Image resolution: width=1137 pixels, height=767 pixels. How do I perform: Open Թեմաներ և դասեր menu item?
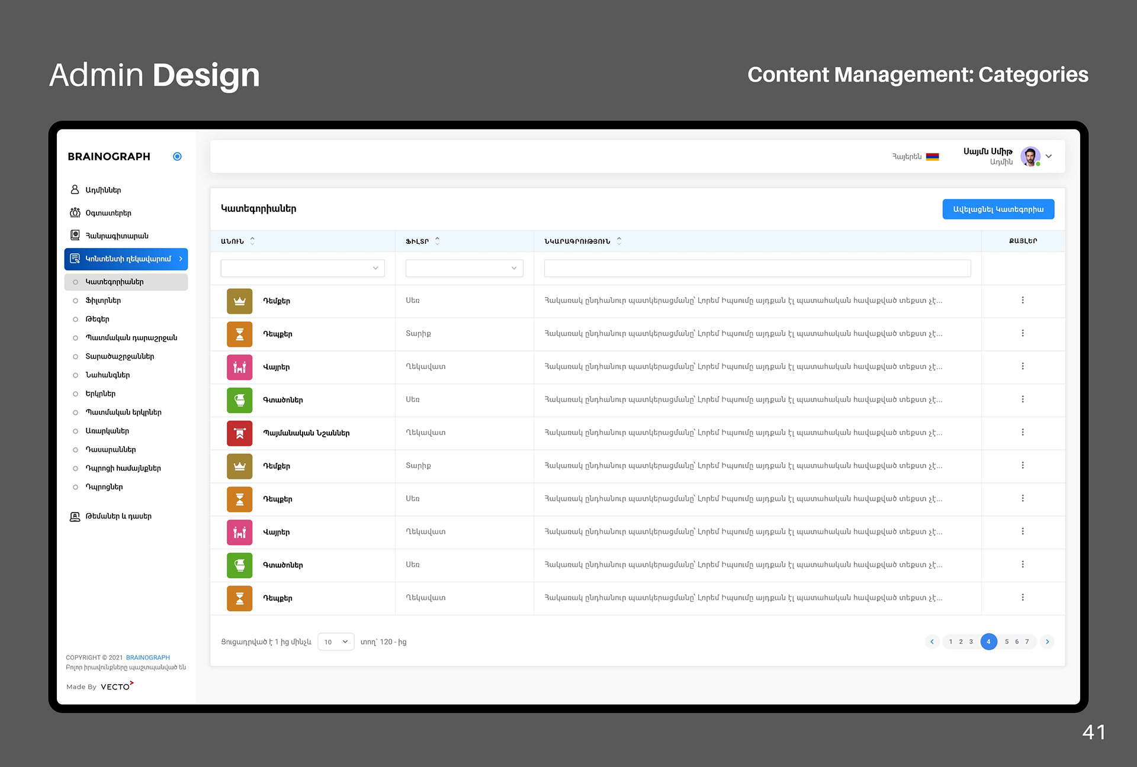118,516
